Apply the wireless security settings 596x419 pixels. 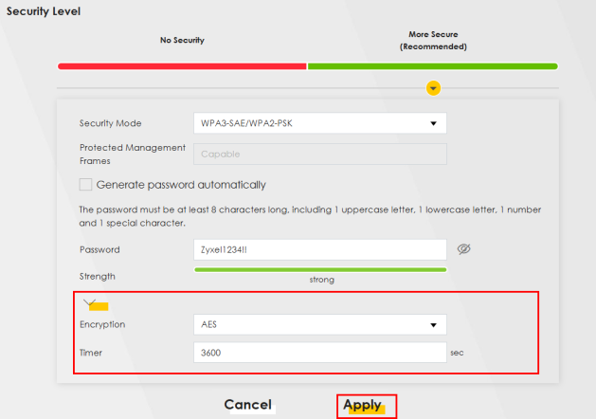pos(363,405)
